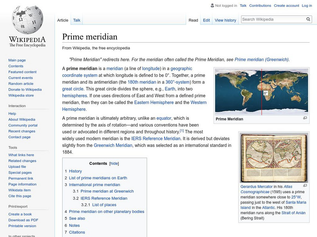
Task: Click Create a book
Action: [20, 214]
